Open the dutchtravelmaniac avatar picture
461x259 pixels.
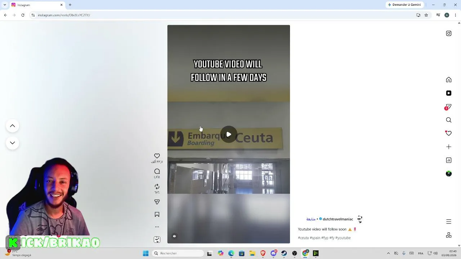(x=360, y=219)
